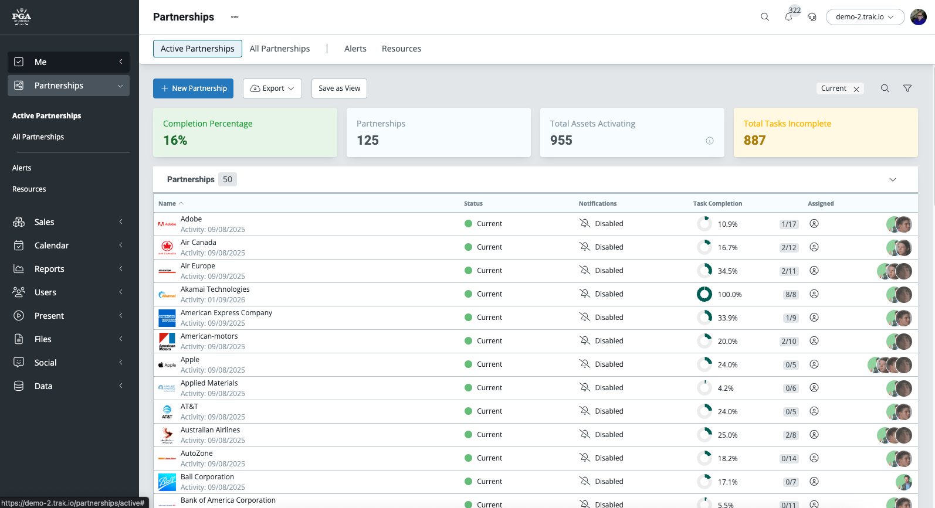Viewport: 935px width, 508px height.
Task: Expand the Reports sidebar section chevron
Action: tap(121, 269)
